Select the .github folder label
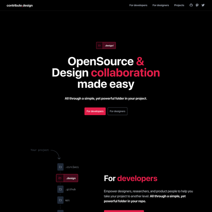Screen dimensions: 212x212 70,189
